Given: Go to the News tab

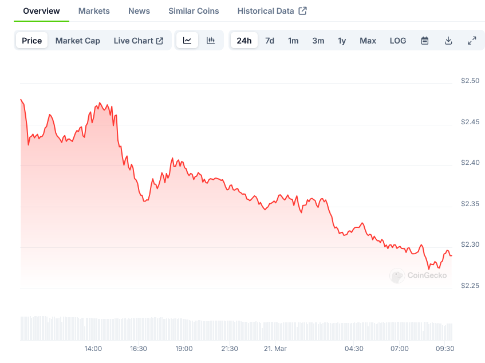Looking at the screenshot, I should click(139, 11).
